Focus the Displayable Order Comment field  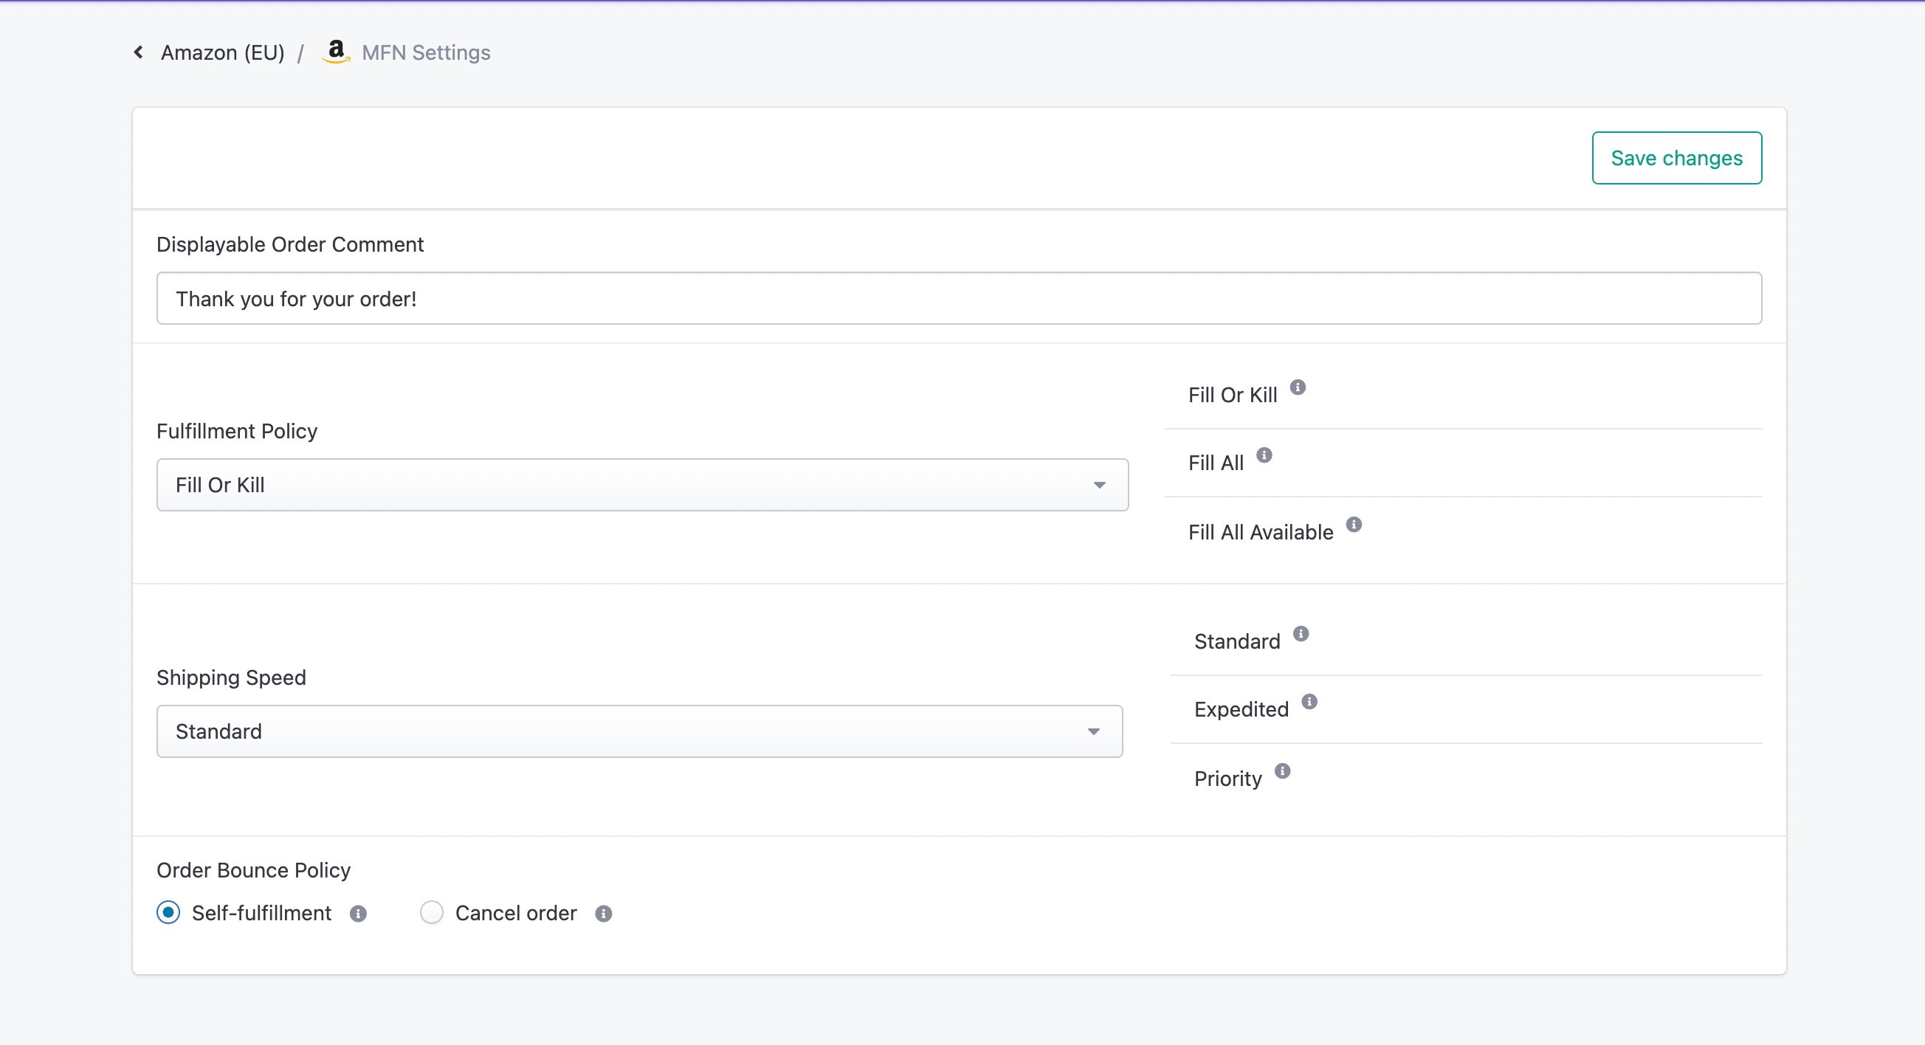point(959,298)
